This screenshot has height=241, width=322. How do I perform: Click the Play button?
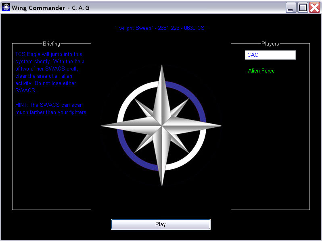click(161, 224)
